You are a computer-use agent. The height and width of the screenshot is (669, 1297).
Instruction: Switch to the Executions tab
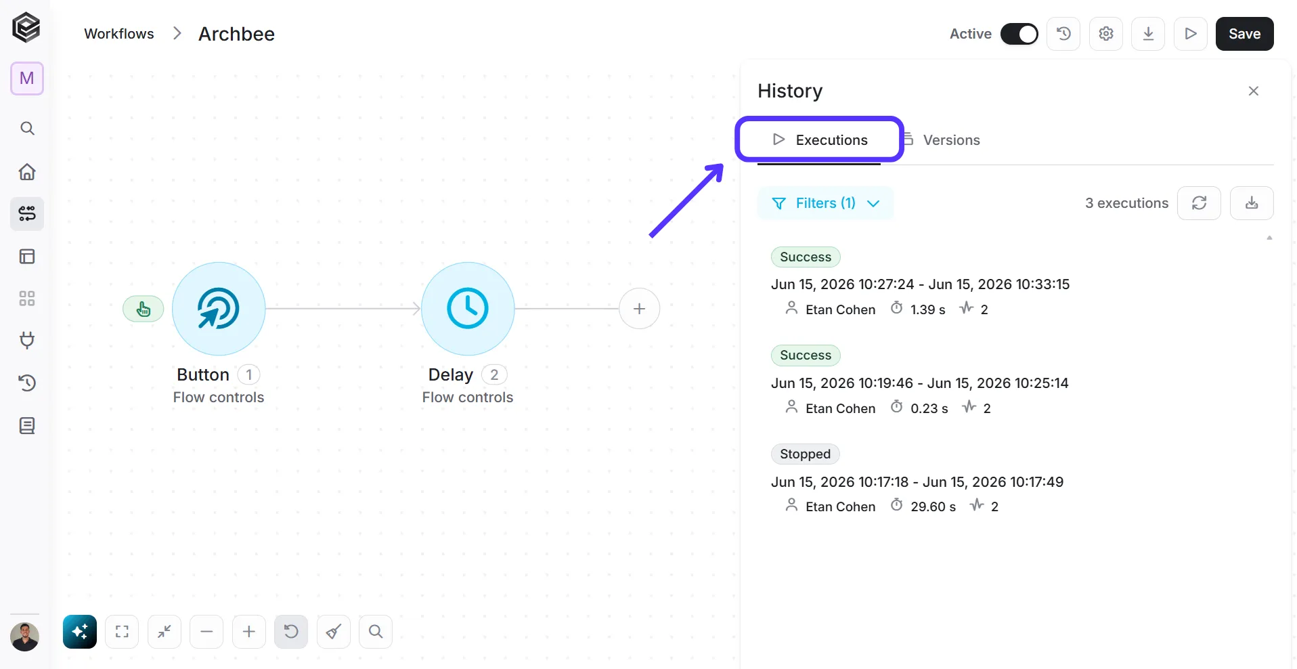coord(819,140)
